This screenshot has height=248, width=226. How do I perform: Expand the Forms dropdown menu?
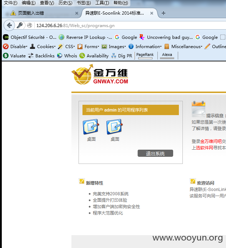pos(88,46)
